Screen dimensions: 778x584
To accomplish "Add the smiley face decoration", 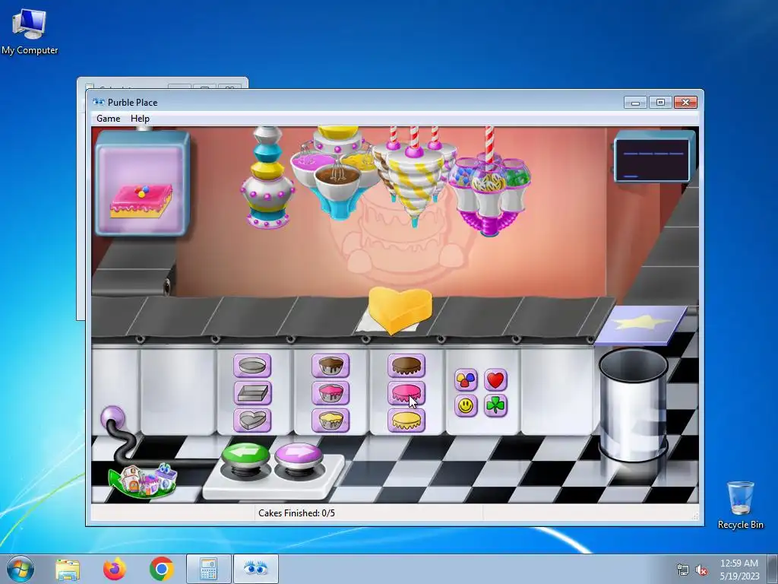I will pyautogui.click(x=466, y=406).
